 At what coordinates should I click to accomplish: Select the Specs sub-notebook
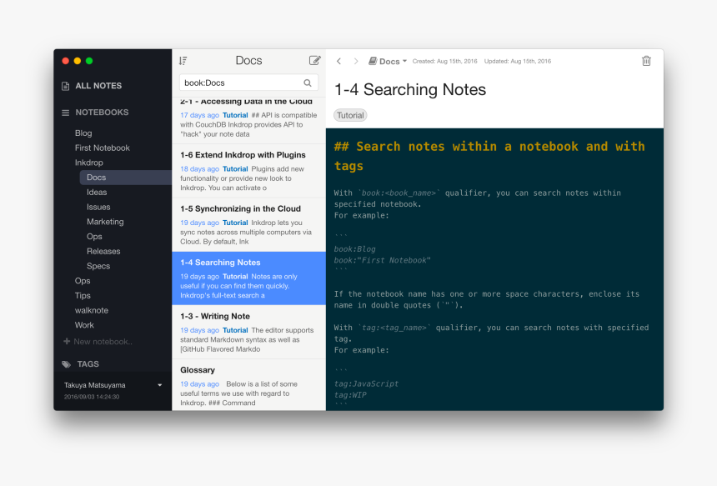coord(98,266)
